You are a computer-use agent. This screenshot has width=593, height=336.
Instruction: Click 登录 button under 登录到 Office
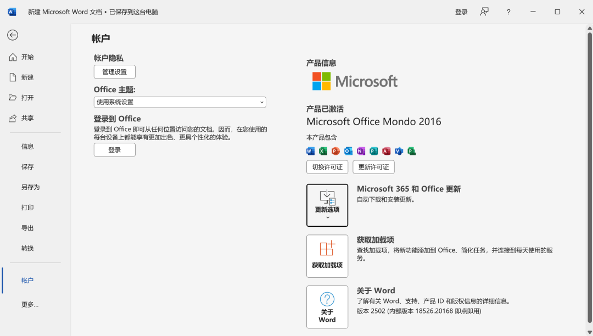point(115,150)
